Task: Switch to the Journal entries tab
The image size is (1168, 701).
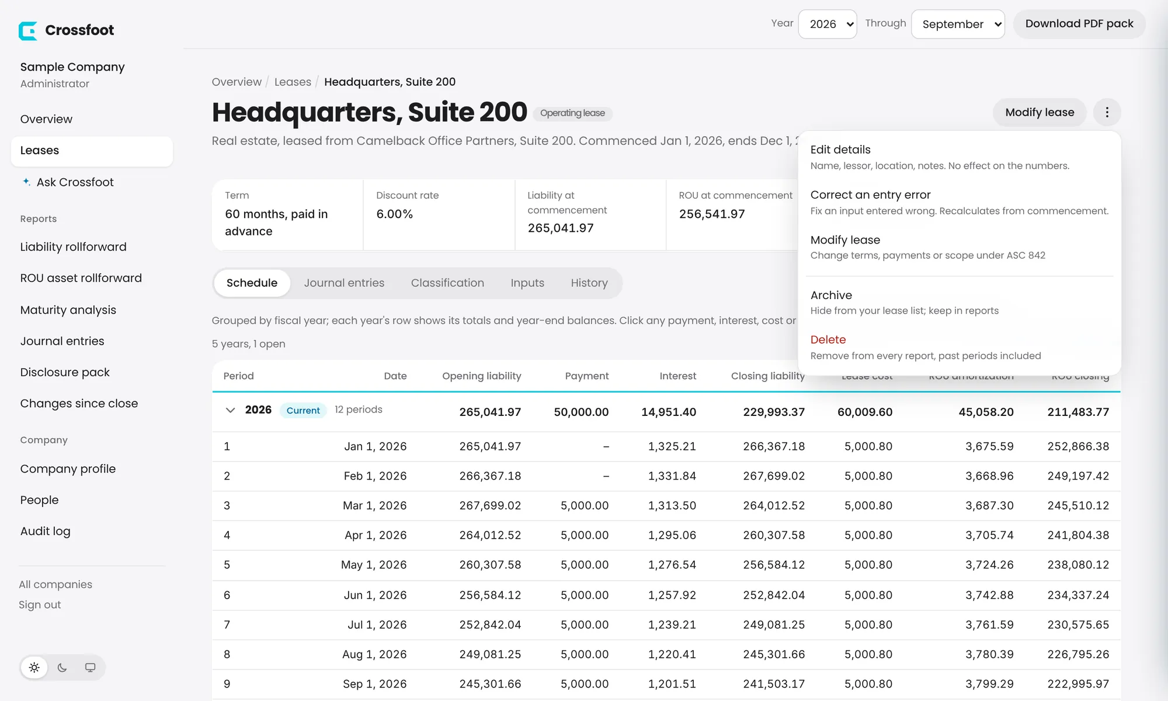Action: tap(344, 283)
